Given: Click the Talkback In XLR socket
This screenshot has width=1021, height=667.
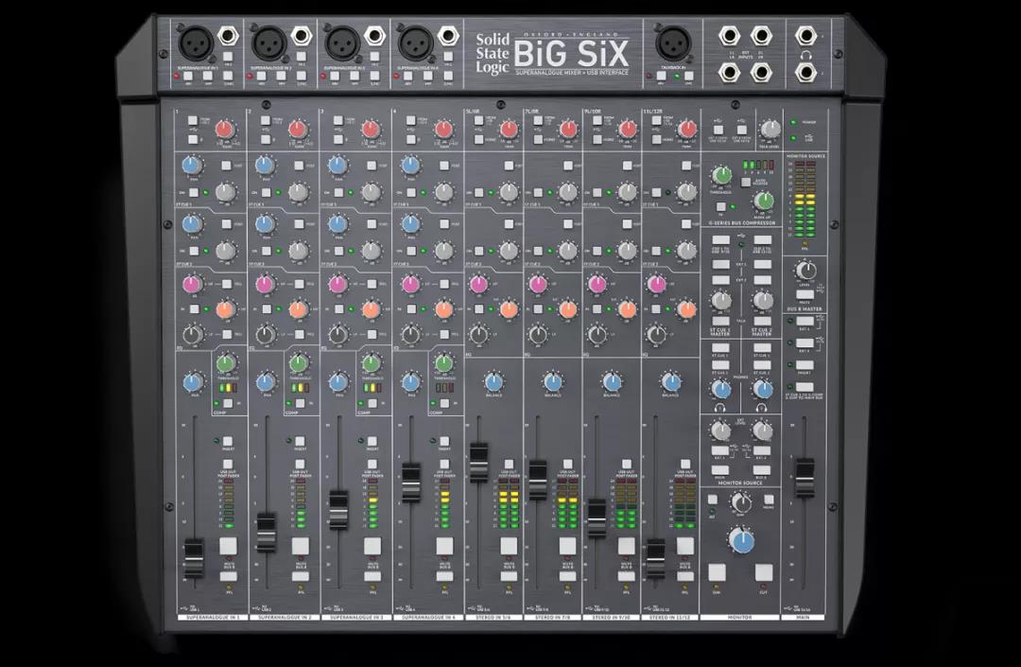Looking at the screenshot, I should [673, 43].
